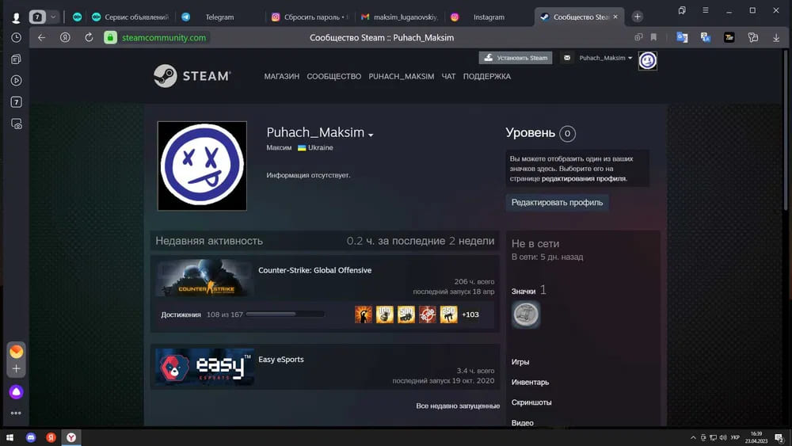Open the Google Translate extension icon
This screenshot has height=446, width=792.
[x=682, y=37]
